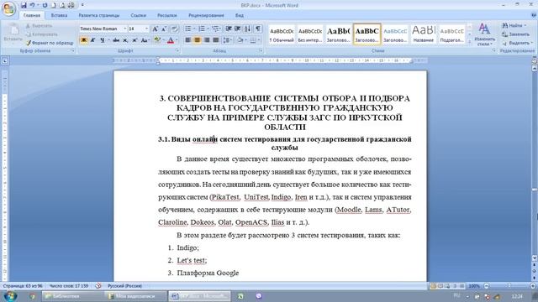Viewport: 538px width, 302px height.
Task: Open the Разметка страницы tab
Action: point(99,15)
